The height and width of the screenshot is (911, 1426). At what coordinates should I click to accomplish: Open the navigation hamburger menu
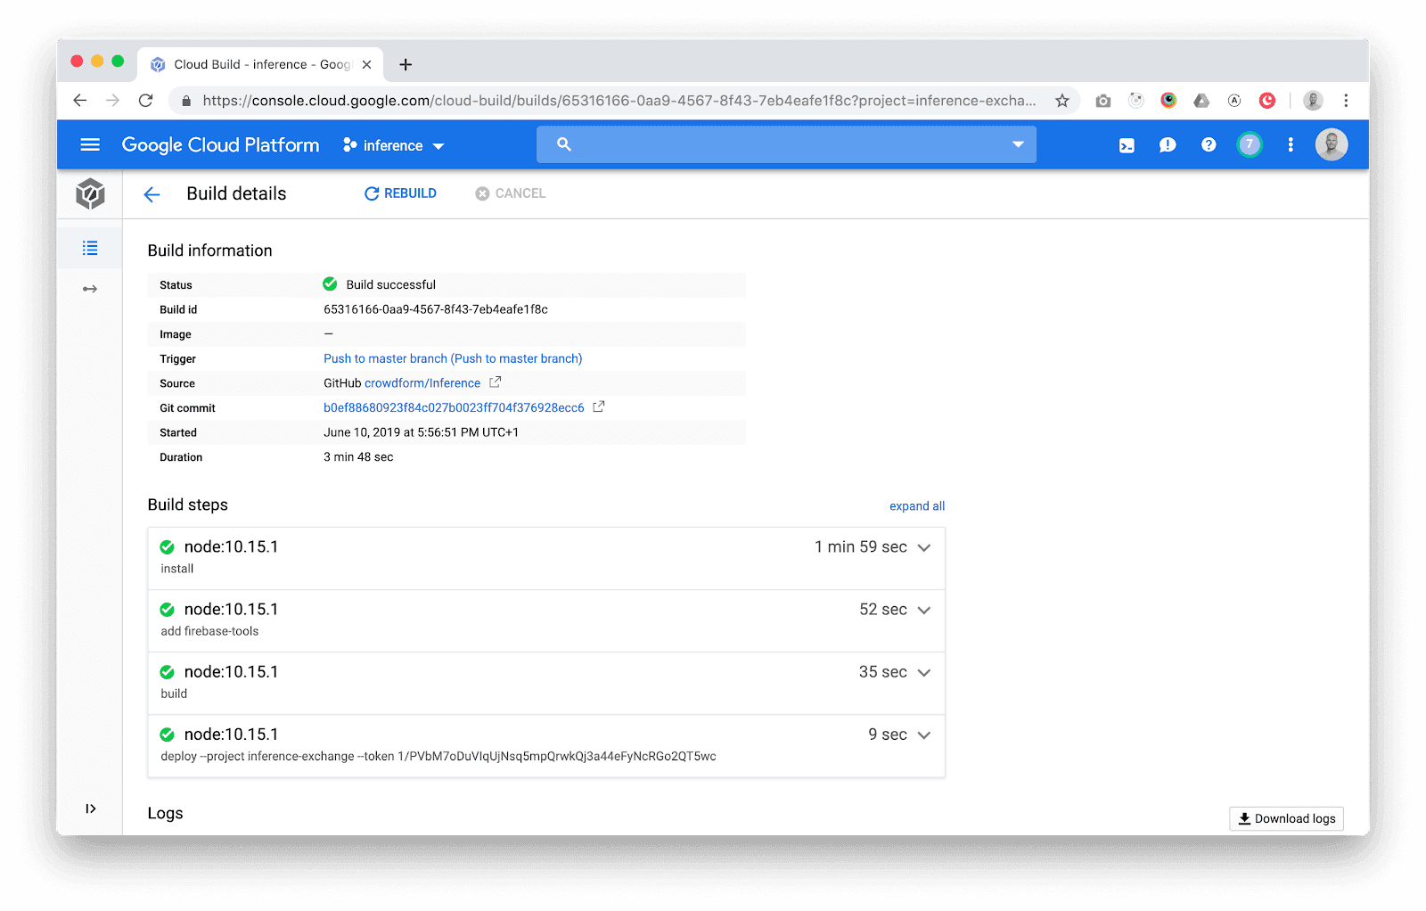click(90, 144)
